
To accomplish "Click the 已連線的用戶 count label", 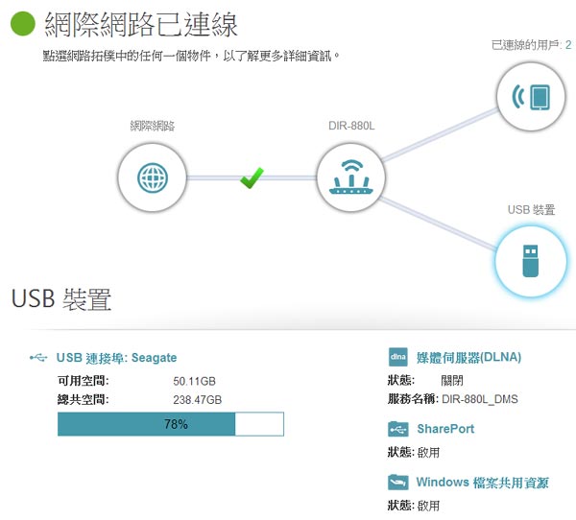I will (531, 45).
